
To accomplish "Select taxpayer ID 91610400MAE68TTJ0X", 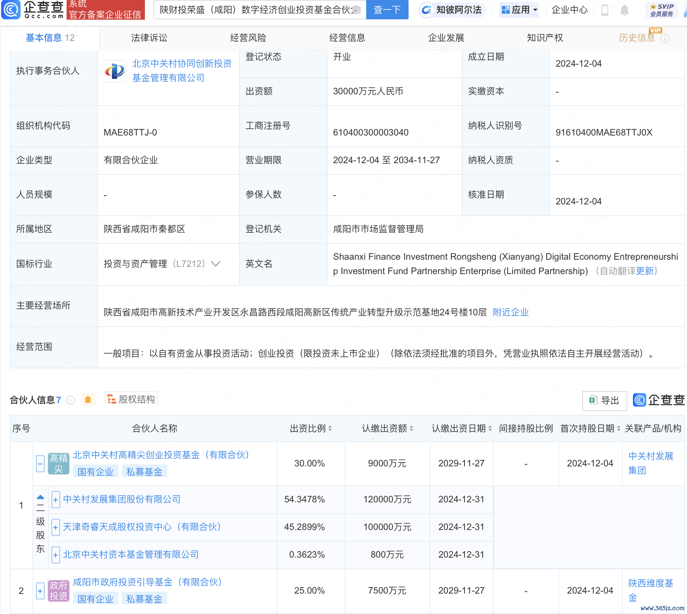I will [604, 132].
